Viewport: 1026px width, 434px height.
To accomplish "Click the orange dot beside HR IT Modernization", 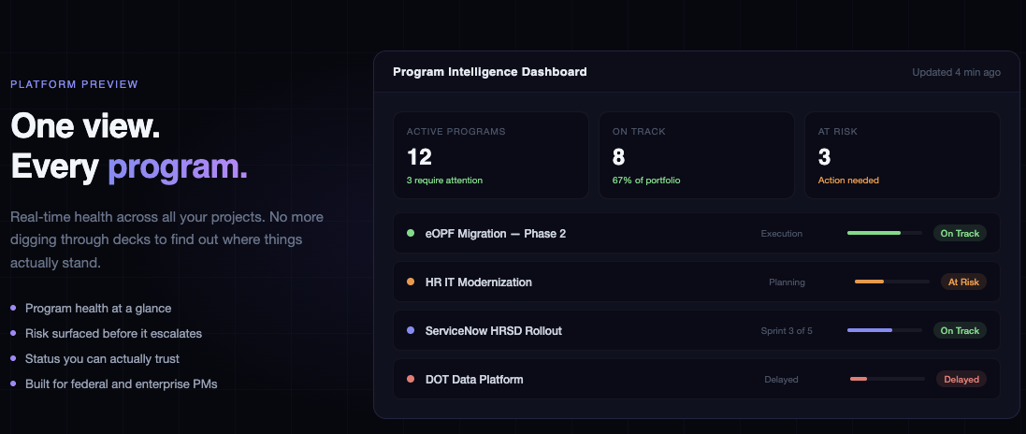I will (411, 282).
